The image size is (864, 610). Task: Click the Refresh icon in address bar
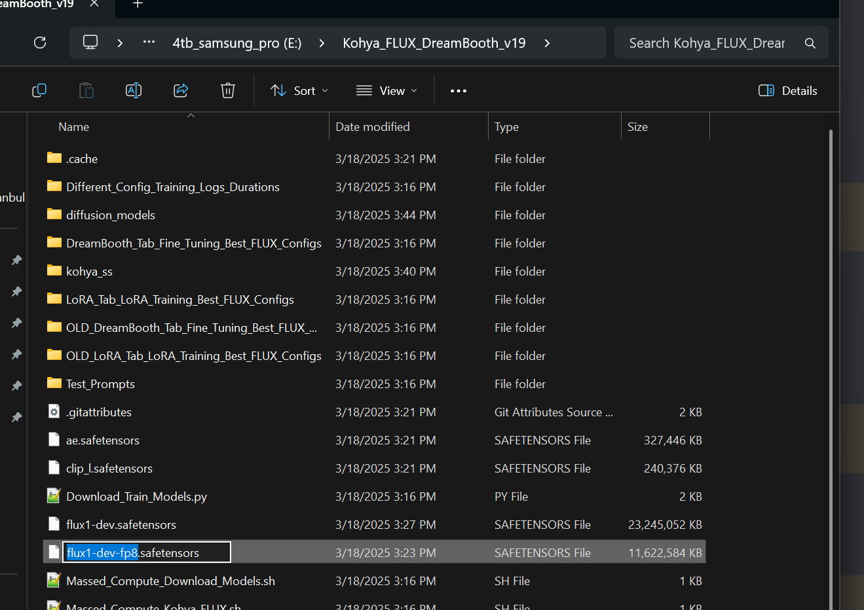pos(40,43)
